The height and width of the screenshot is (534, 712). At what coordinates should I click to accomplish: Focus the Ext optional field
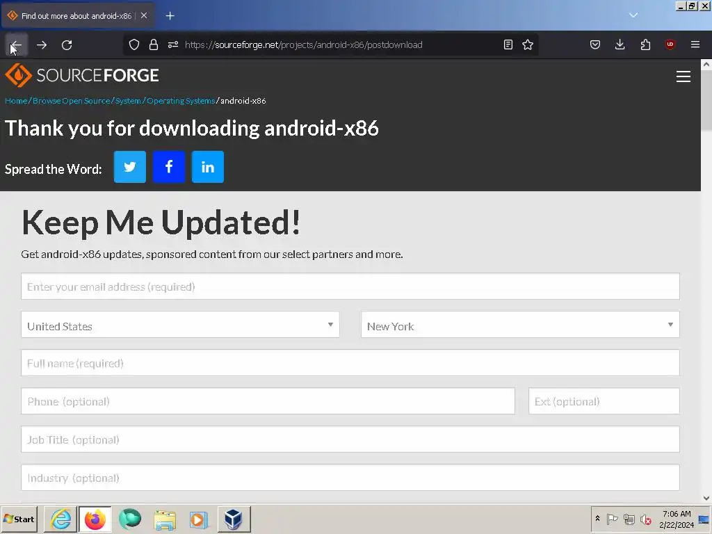[604, 401]
